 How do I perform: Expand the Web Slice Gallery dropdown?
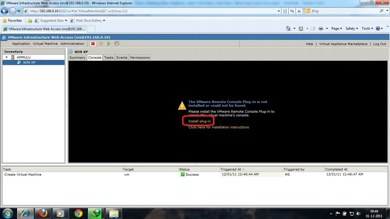coord(104,21)
